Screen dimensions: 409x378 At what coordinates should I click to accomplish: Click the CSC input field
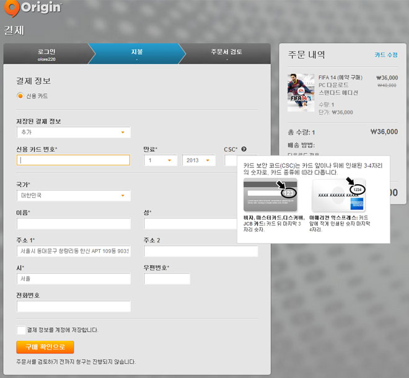[x=231, y=160]
